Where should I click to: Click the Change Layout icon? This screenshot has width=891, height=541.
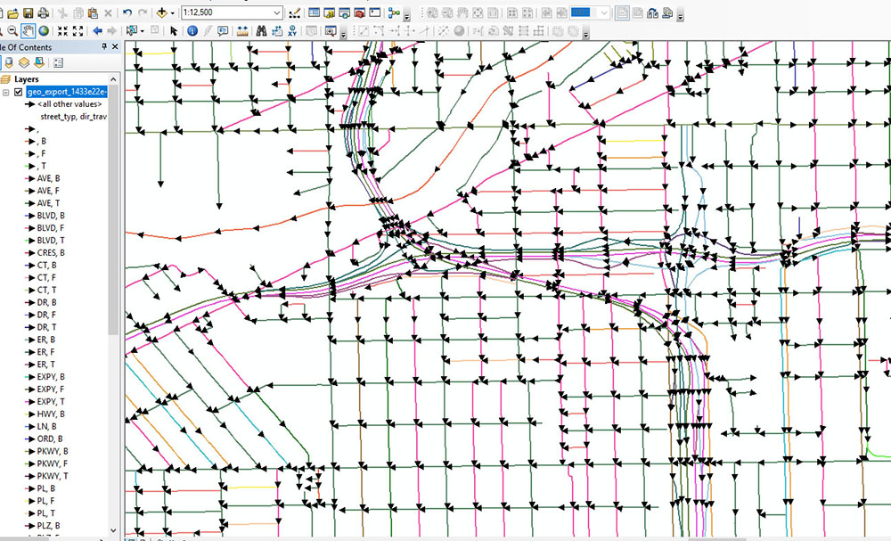click(652, 12)
